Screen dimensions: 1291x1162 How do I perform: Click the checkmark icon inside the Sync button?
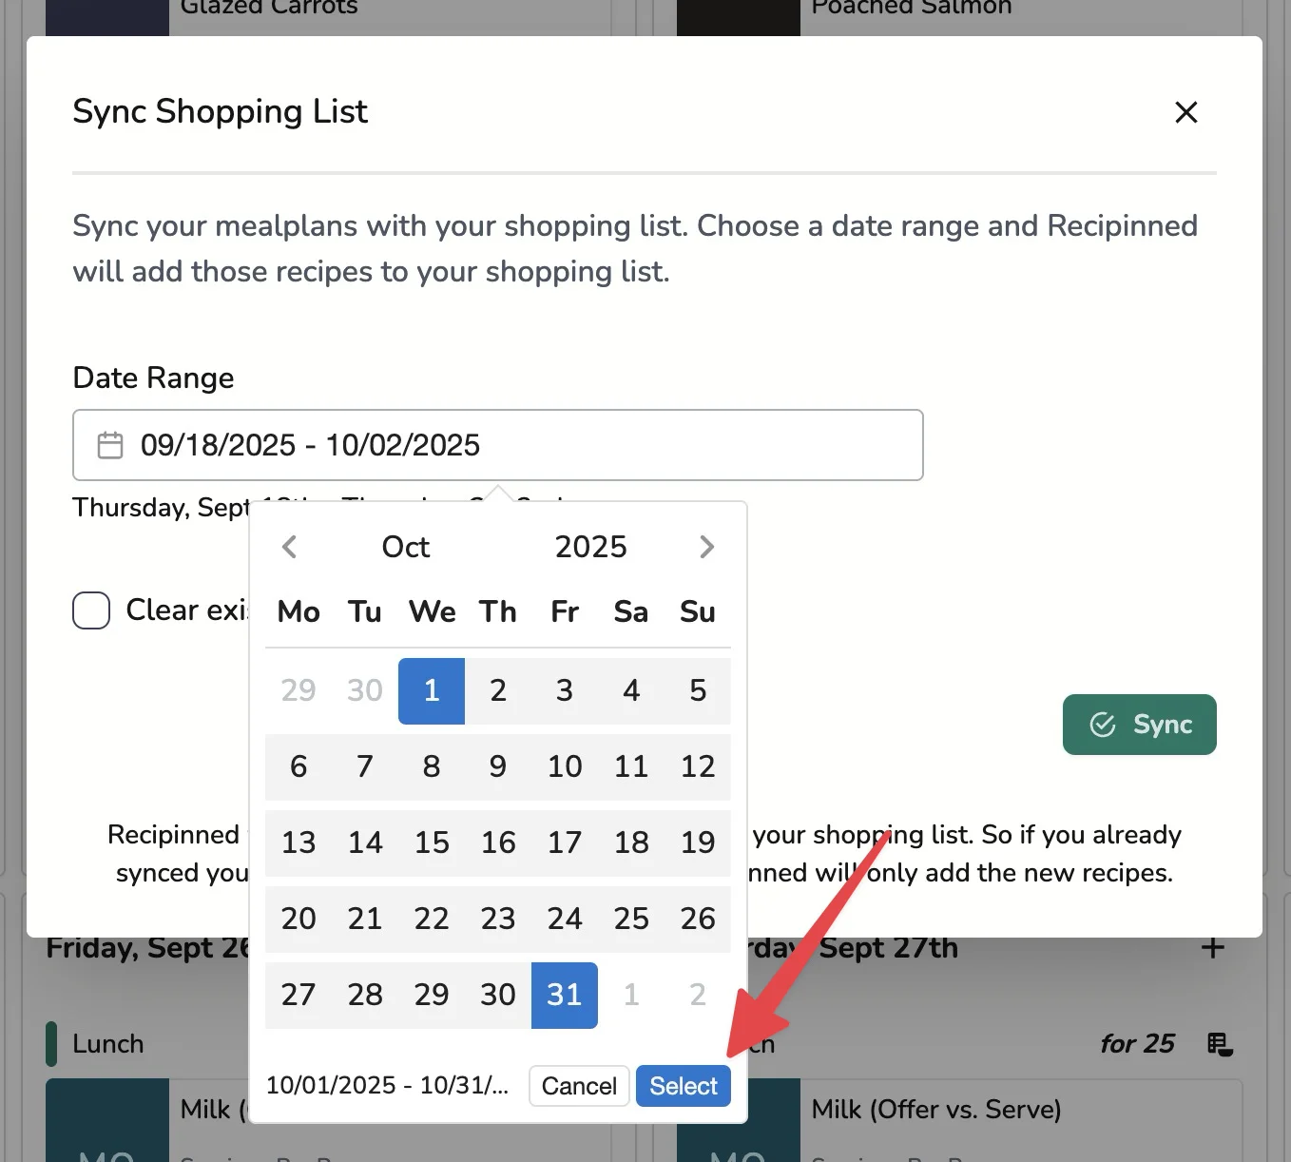tap(1102, 725)
